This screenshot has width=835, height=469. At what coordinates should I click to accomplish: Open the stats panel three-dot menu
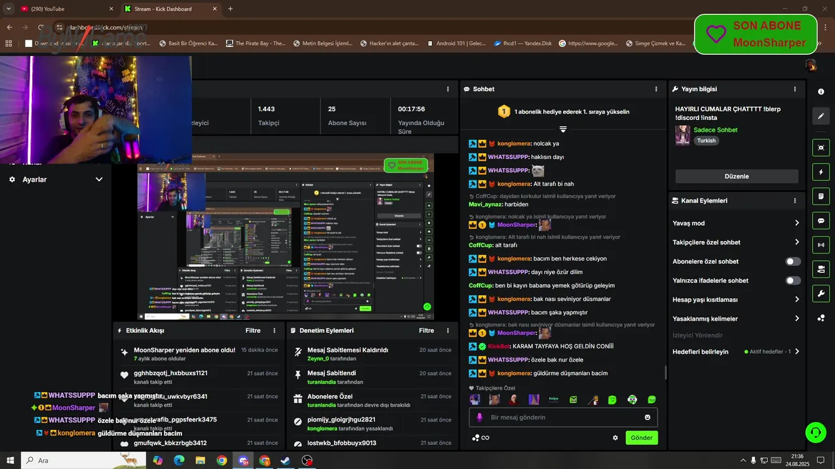[448, 89]
